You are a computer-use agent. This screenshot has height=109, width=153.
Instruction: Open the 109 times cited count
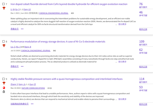point(142,42)
